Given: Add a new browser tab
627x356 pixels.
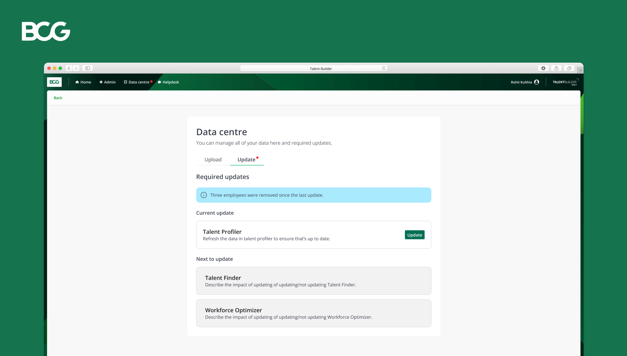Looking at the screenshot, I should [x=580, y=70].
